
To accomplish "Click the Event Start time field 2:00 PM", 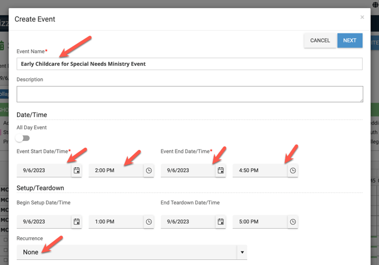I will point(115,170).
